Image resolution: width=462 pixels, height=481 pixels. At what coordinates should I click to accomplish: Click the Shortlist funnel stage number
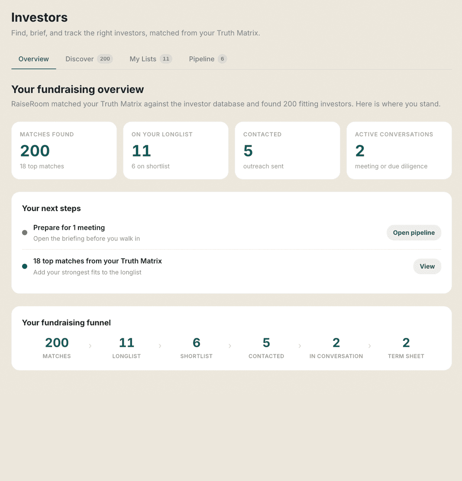197,343
